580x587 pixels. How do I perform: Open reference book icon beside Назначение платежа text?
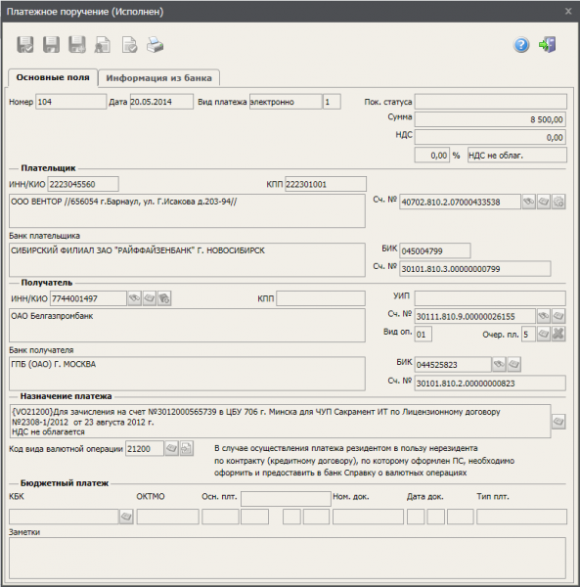[558, 422]
